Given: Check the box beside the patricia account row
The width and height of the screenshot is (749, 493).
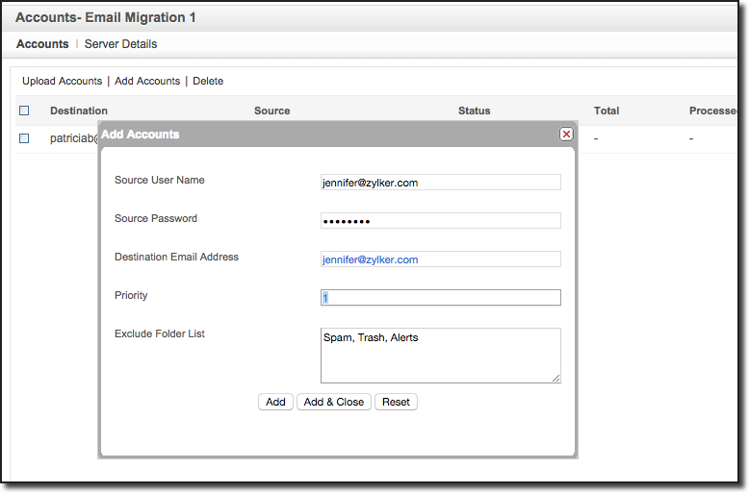Looking at the screenshot, I should (x=24, y=138).
